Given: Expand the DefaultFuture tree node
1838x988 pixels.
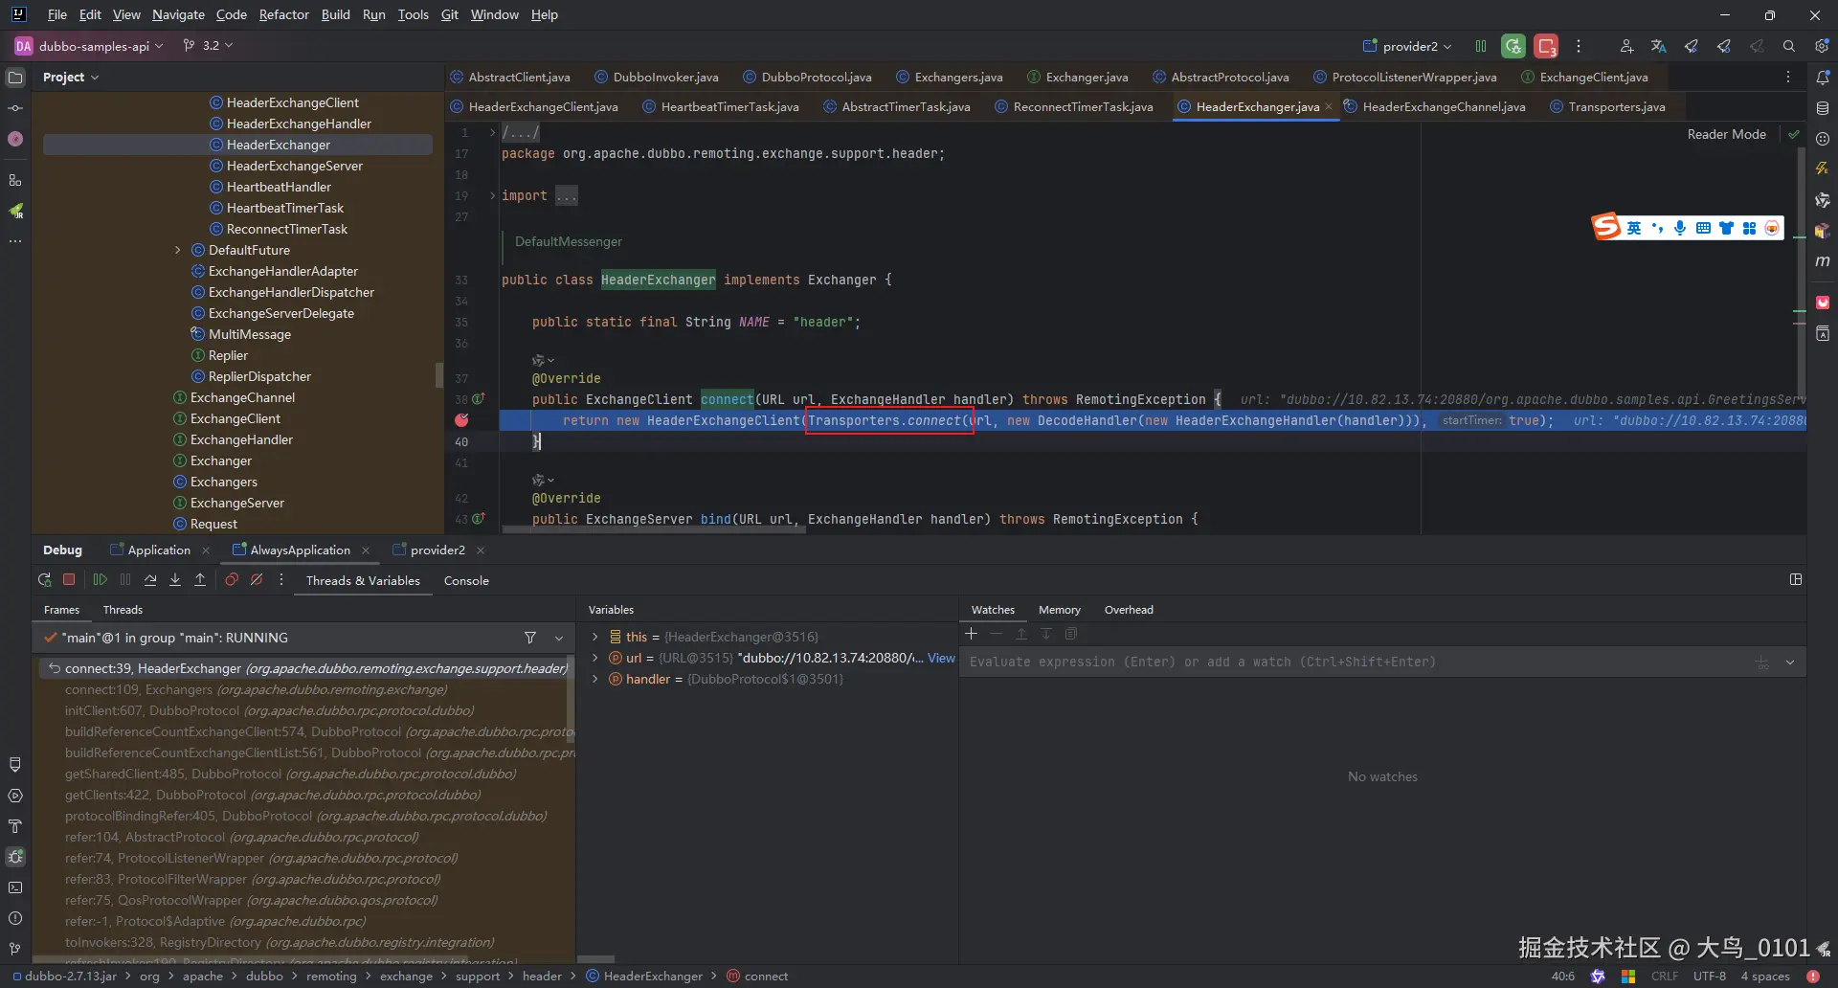Looking at the screenshot, I should pos(178,251).
